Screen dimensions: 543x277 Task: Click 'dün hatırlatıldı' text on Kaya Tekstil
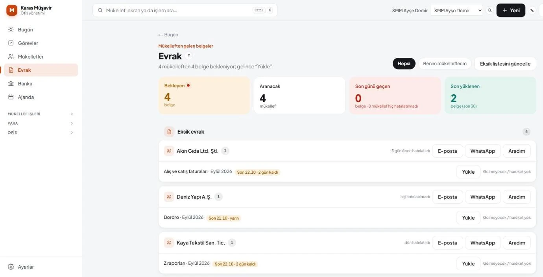pos(417,243)
